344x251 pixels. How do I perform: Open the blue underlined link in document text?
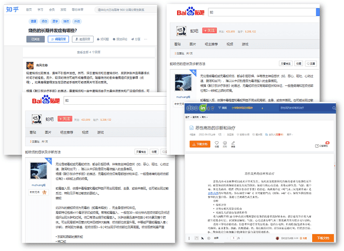pos(213,193)
